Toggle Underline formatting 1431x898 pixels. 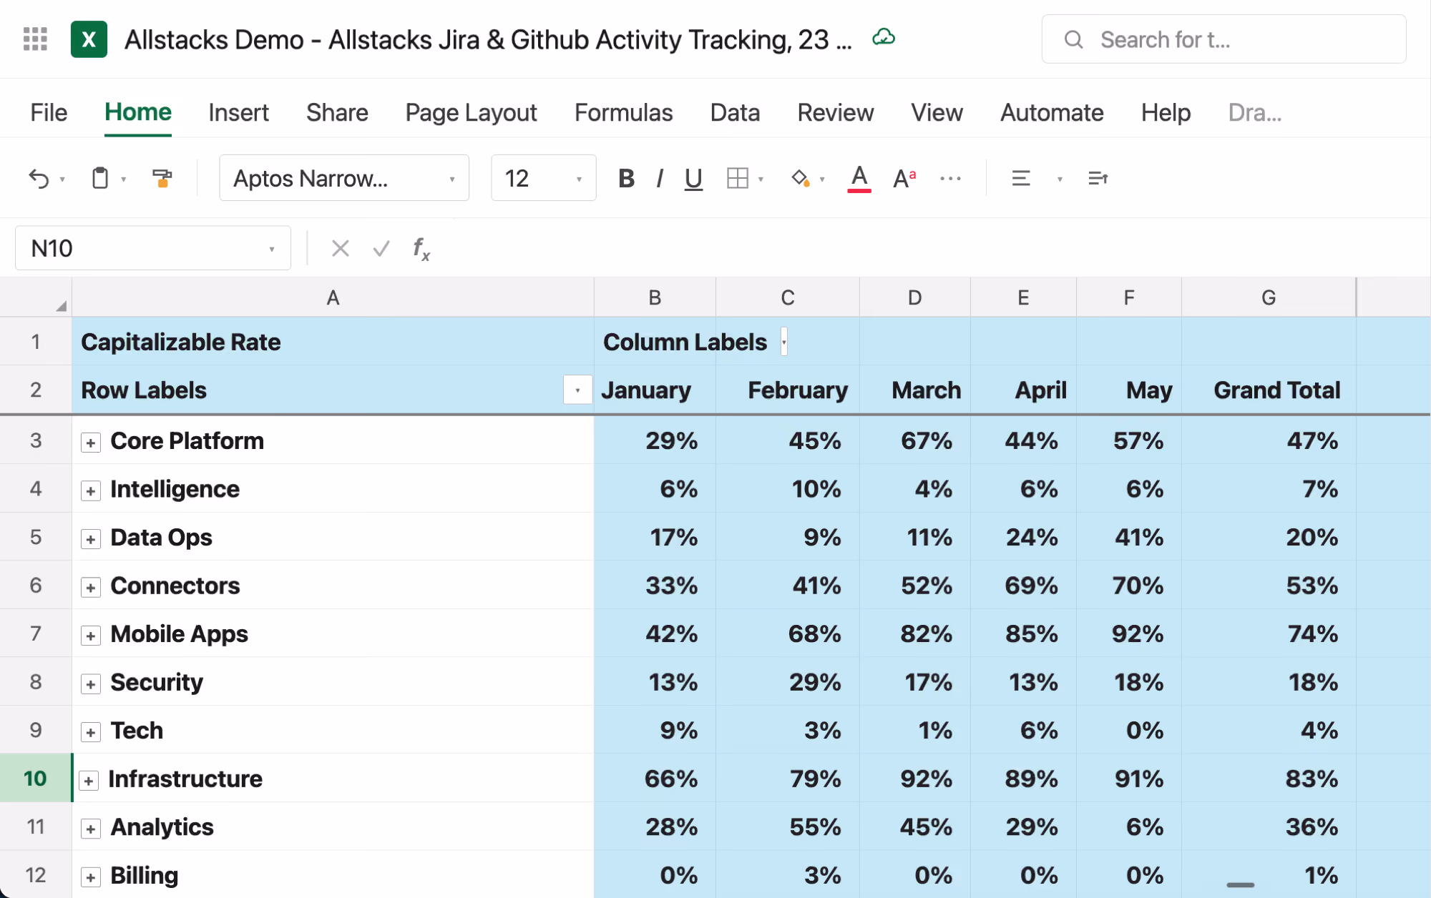click(x=693, y=179)
